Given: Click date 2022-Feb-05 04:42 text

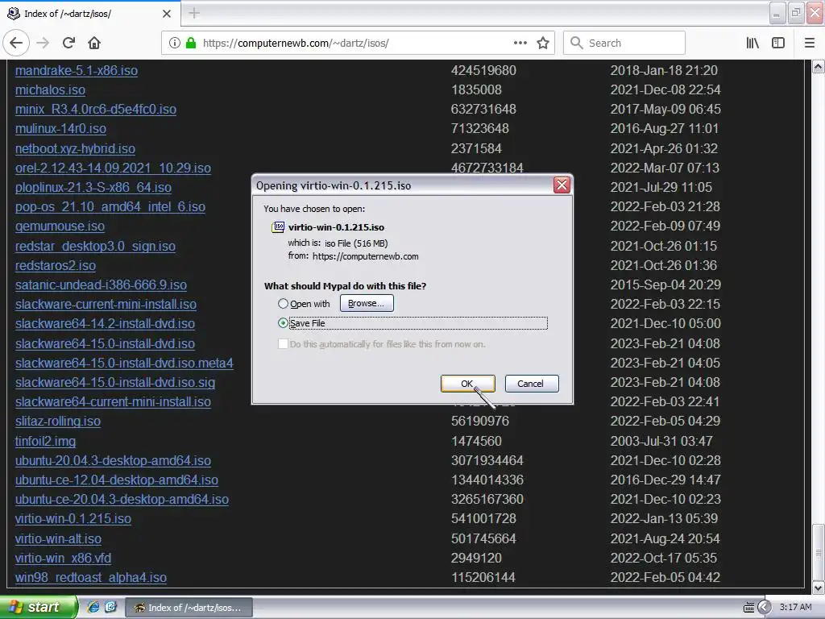Looking at the screenshot, I should (x=665, y=578).
